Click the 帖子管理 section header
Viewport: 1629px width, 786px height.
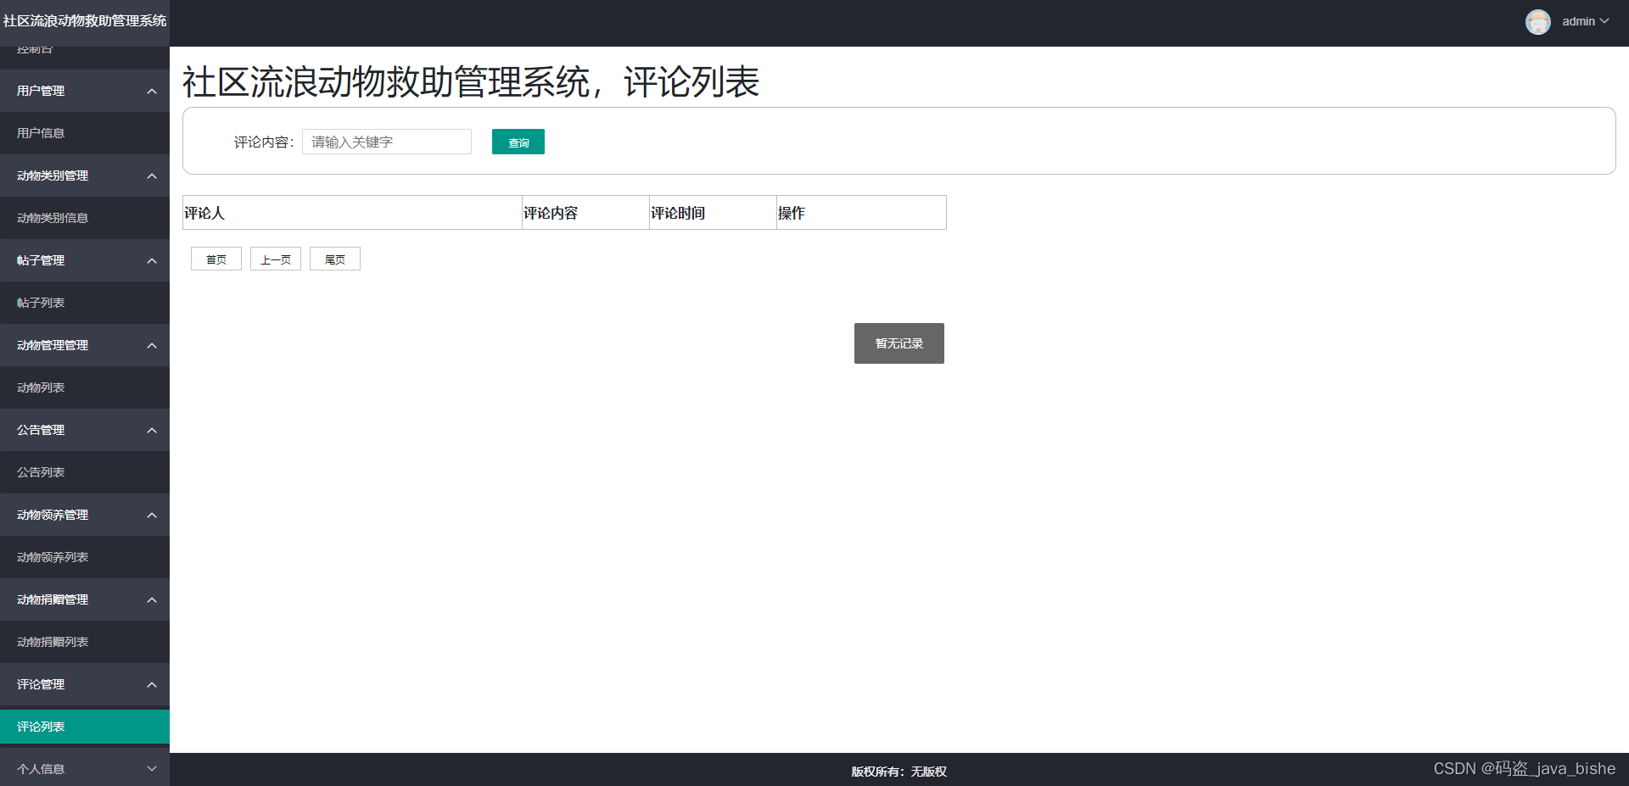(85, 260)
